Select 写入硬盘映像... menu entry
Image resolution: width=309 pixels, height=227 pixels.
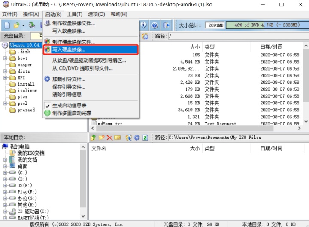point(91,49)
